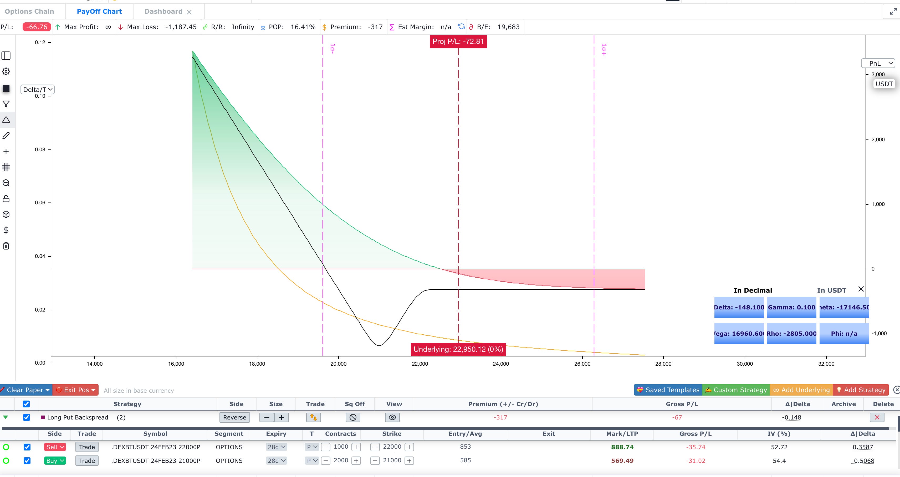Click the Reverse strategy button
900x477 pixels.
click(234, 417)
